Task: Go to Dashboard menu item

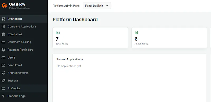Action: click(x=24, y=19)
